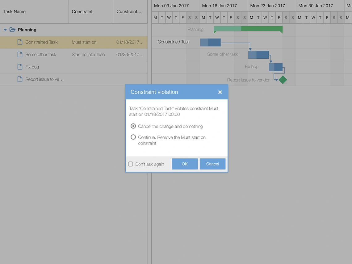Click the 01/23/2017… constraint date cell
352x264 pixels.
[130, 55]
